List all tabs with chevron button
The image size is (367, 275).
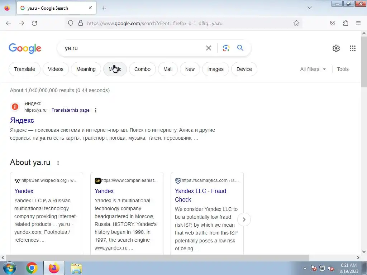pos(310,8)
